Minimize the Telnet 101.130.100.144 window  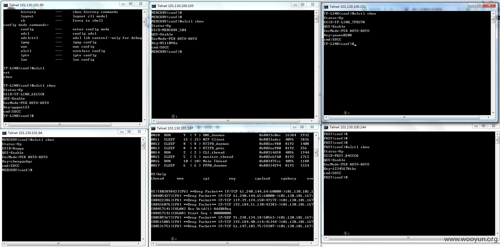[x=476, y=126]
